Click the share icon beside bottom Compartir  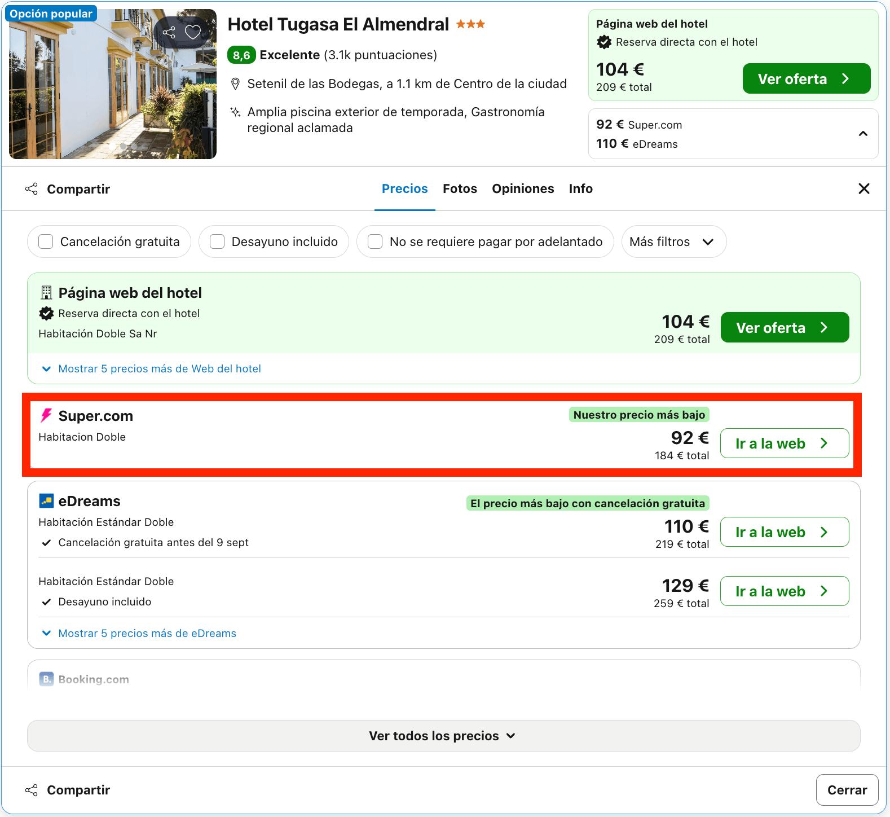32,790
